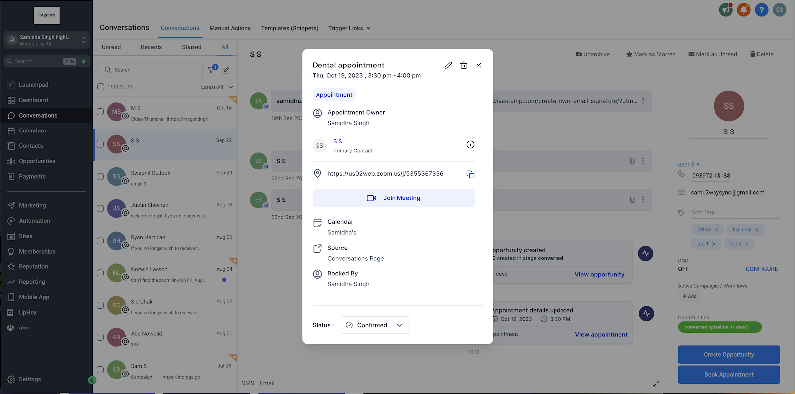This screenshot has height=394, width=795.
Task: Click the Unarchive button
Action: click(x=593, y=54)
